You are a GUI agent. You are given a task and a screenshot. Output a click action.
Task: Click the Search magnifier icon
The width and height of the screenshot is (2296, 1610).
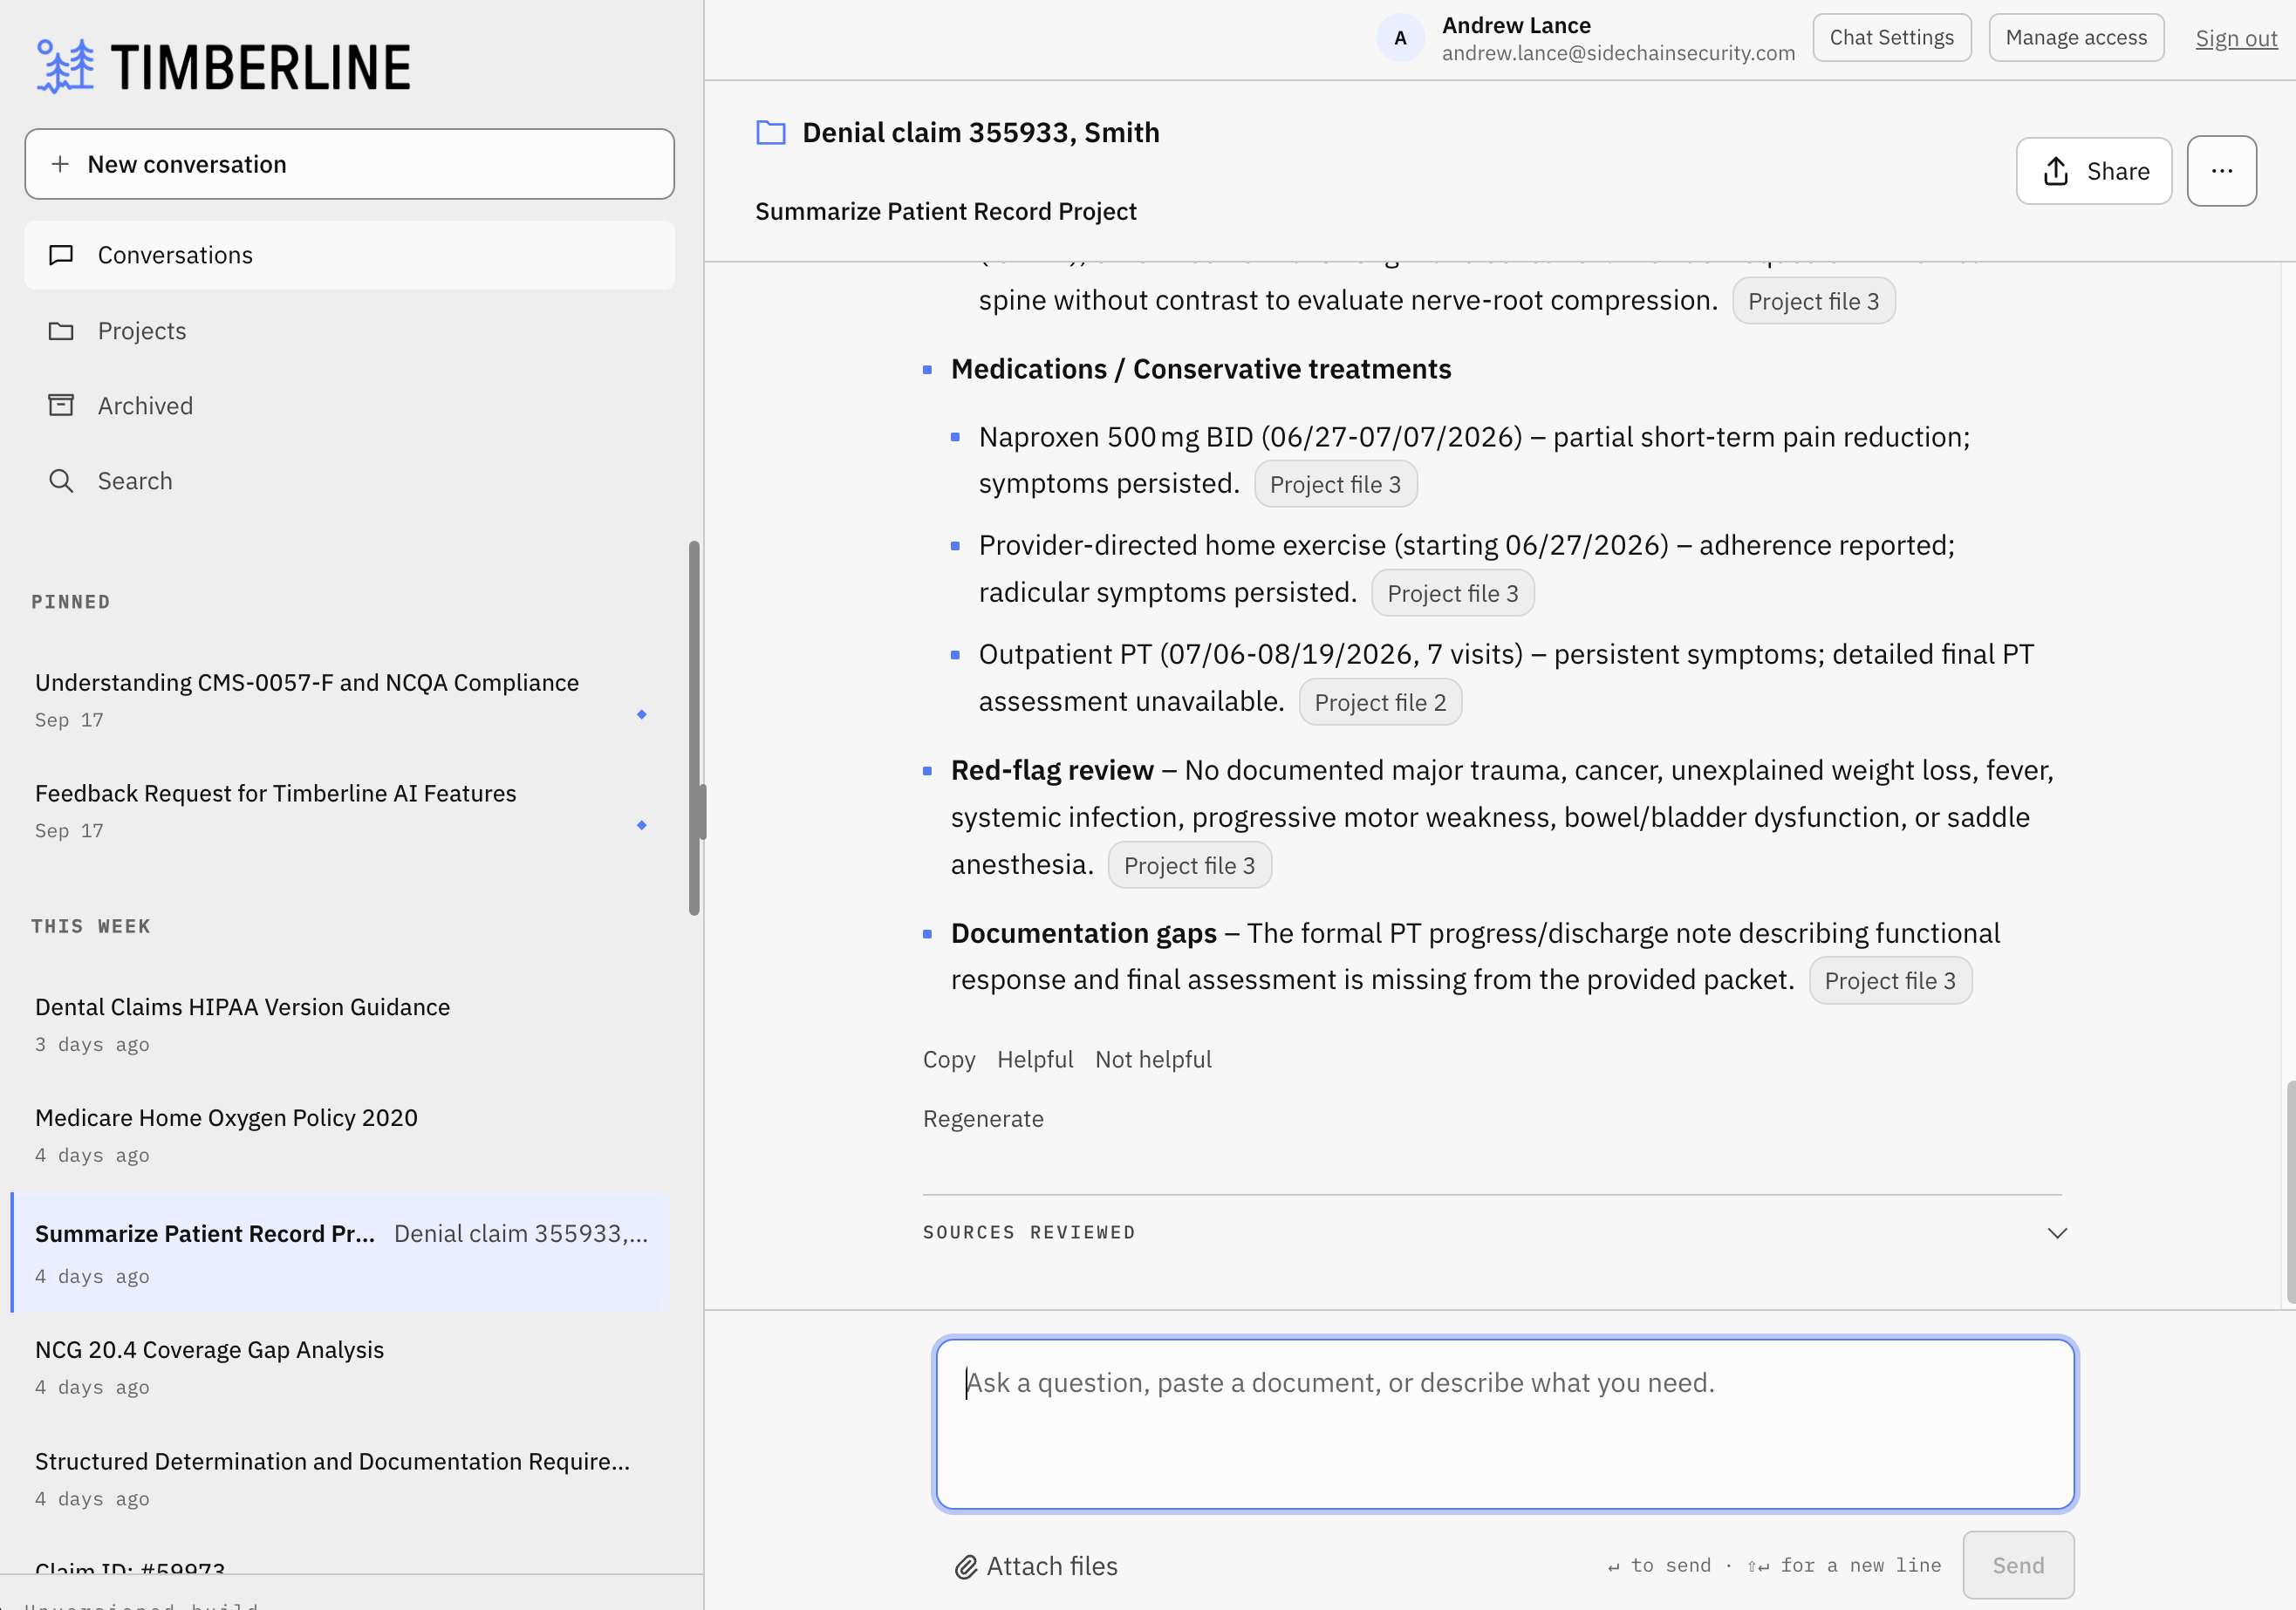tap(61, 481)
